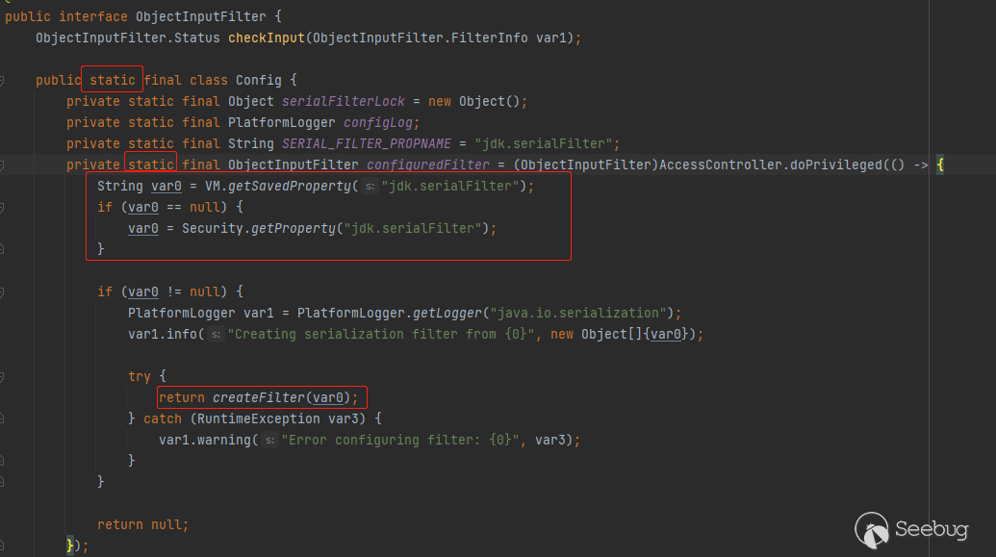The height and width of the screenshot is (557, 996).
Task: Click the SERIAL_FILTER_PROPNAME constant
Action: [x=367, y=144]
